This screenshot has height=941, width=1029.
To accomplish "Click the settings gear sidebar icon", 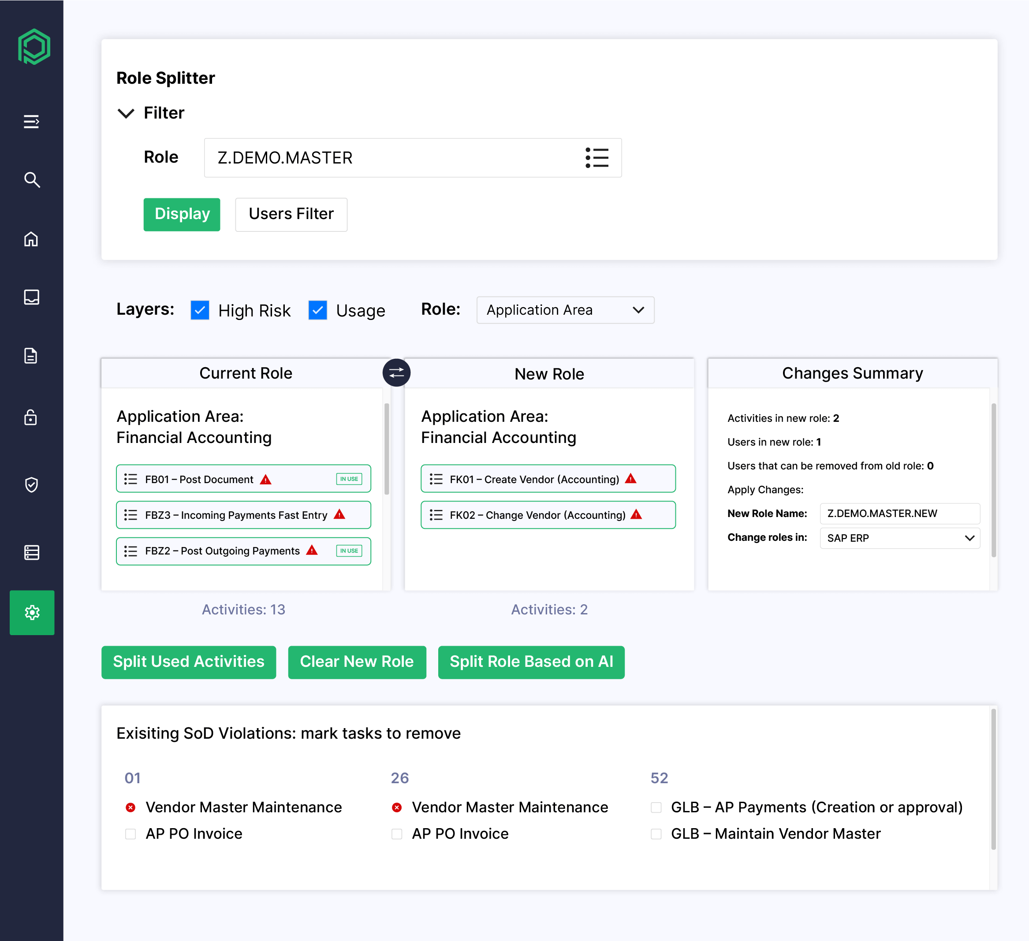I will 32,612.
